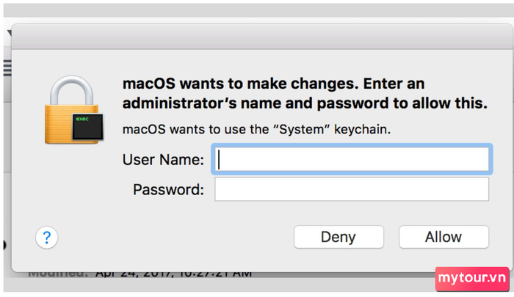Viewport: 514px width, 297px height.
Task: Click the dialog's gray title bar
Action: 261,37
